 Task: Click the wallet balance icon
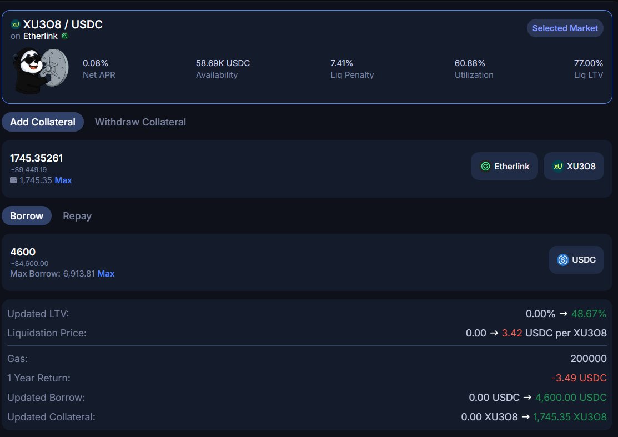pyautogui.click(x=13, y=180)
